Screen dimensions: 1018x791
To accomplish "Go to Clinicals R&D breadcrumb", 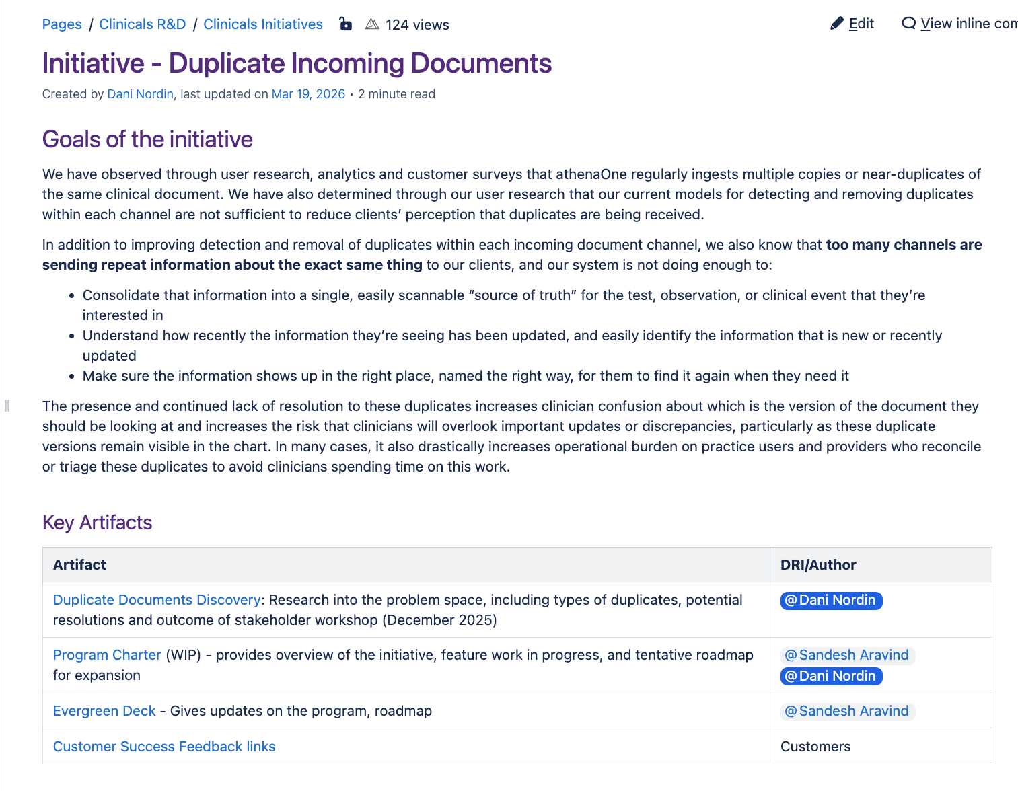I will pos(143,24).
